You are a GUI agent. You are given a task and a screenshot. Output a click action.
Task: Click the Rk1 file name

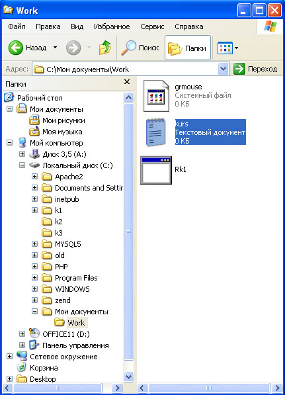(x=181, y=169)
